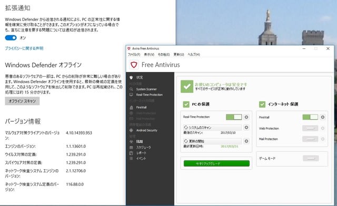
Task: Open the ヘルプ(H) menu
Action: tap(194, 55)
